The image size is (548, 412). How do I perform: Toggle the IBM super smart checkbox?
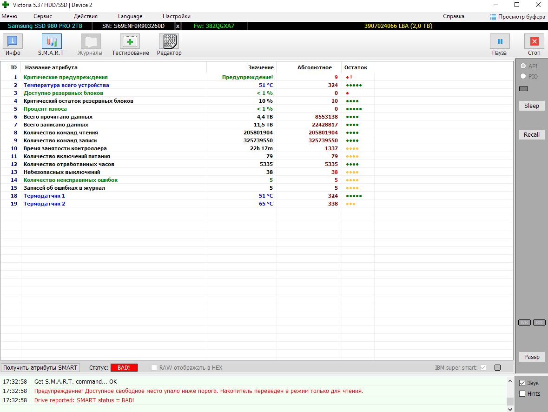[483, 367]
